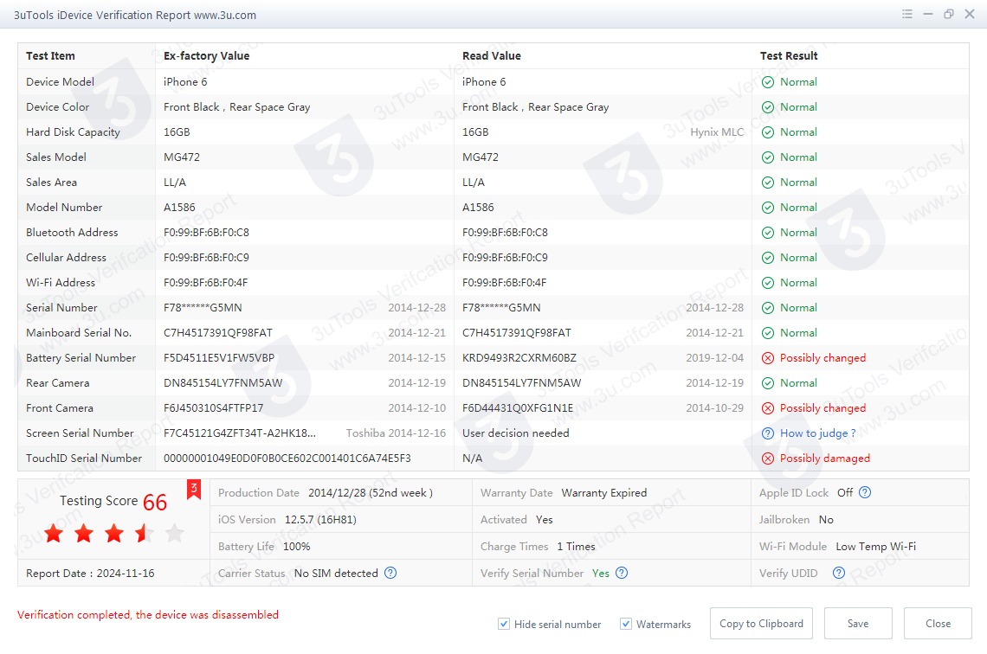Click the gray fifth rating star
The width and height of the screenshot is (987, 654).
[174, 533]
